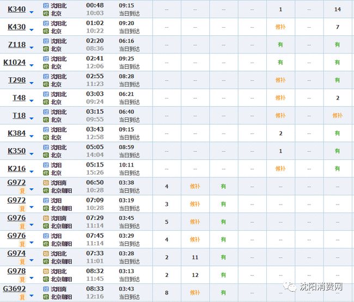Click the 11 seats cell in G974 row

pos(195,257)
